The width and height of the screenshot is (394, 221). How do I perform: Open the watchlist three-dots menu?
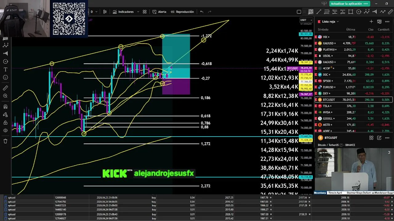(x=387, y=21)
